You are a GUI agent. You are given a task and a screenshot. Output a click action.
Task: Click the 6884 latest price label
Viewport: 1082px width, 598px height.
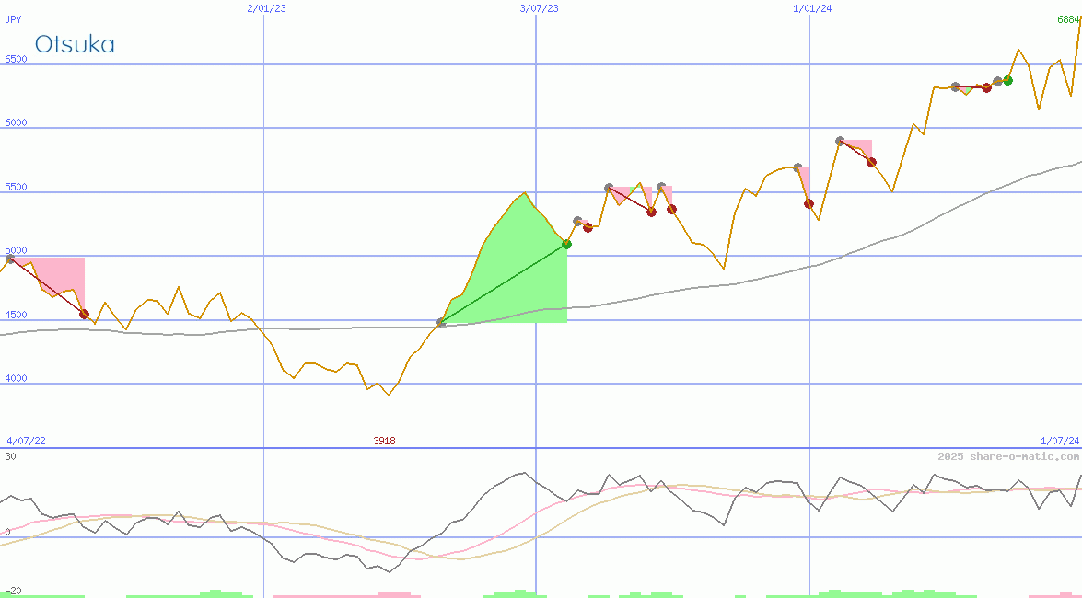click(x=1069, y=19)
